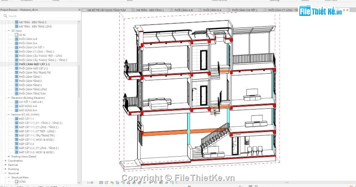Toggle Shadows icon in view control bar
This screenshot has height=187, width=356.
(x=118, y=182)
